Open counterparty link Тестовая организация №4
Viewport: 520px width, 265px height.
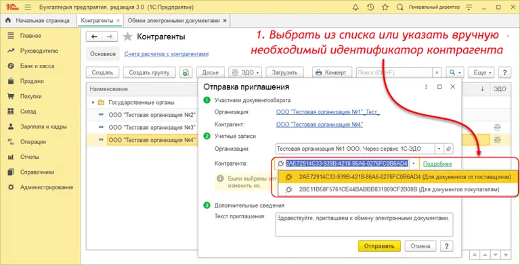pos(320,124)
